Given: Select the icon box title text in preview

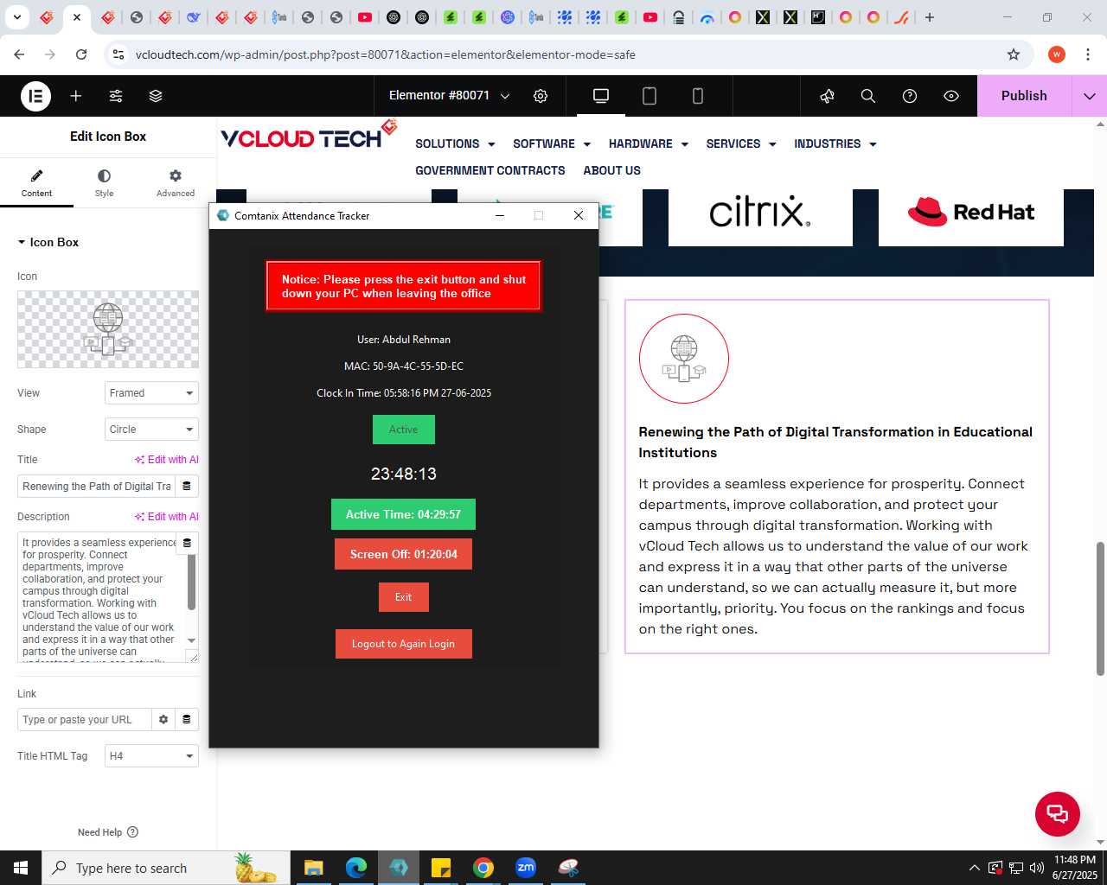Looking at the screenshot, I should 835,442.
